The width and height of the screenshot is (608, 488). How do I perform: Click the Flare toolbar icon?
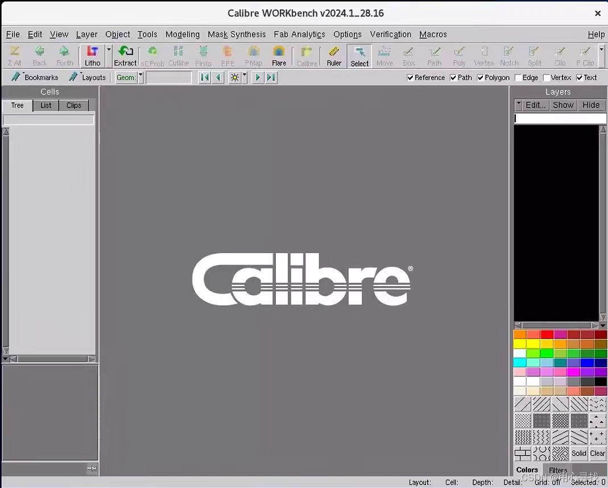(x=279, y=56)
